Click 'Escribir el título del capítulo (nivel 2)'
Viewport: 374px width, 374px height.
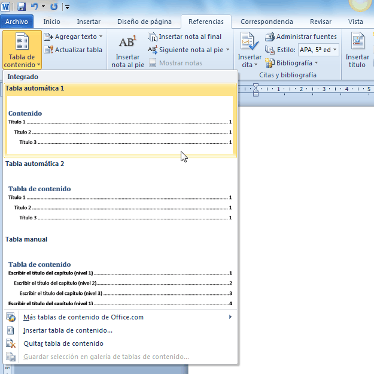pos(55,283)
